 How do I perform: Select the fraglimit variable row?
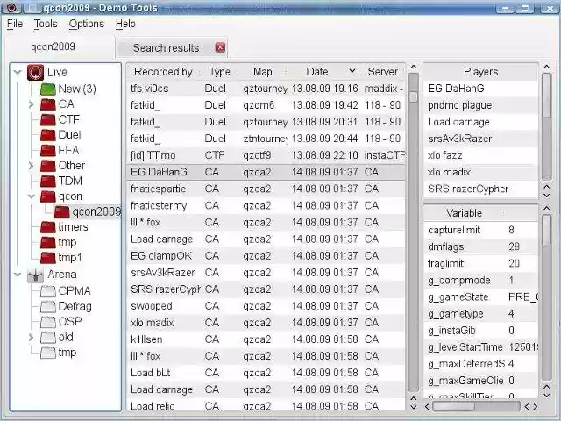pyautogui.click(x=480, y=263)
